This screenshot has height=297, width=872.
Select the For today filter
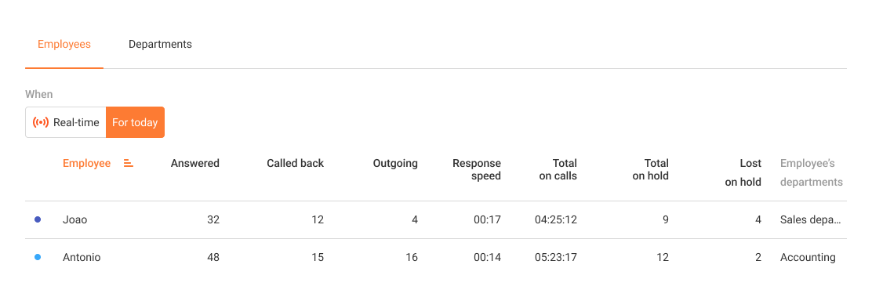[x=135, y=122]
